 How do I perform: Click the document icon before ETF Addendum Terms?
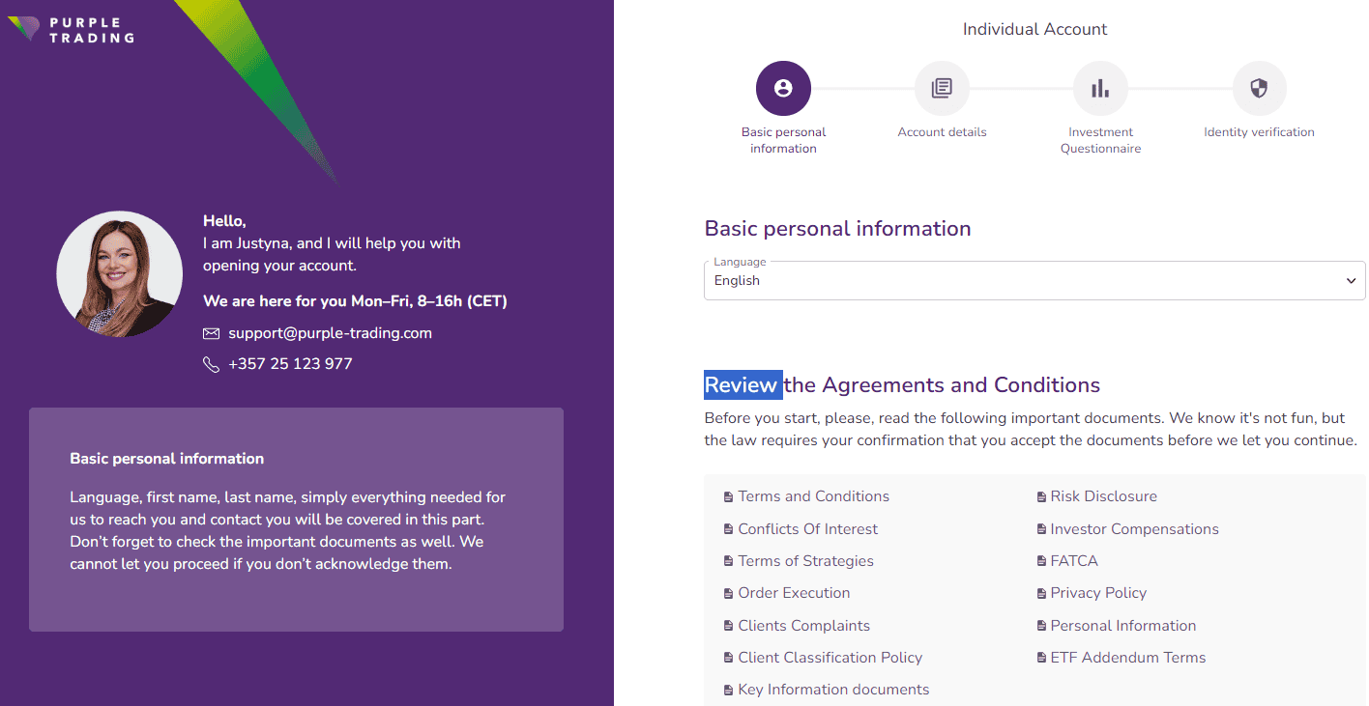coord(1041,657)
